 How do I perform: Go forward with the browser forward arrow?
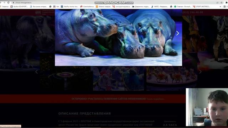pos(4,2)
